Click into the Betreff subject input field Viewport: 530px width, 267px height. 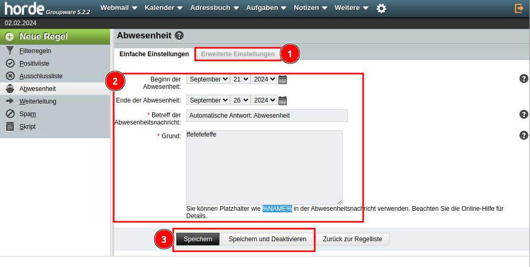267,116
